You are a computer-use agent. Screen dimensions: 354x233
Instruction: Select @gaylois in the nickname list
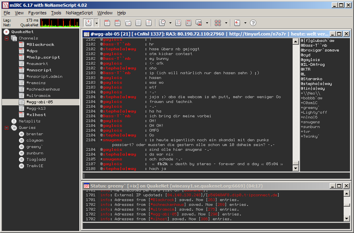coord(310,60)
